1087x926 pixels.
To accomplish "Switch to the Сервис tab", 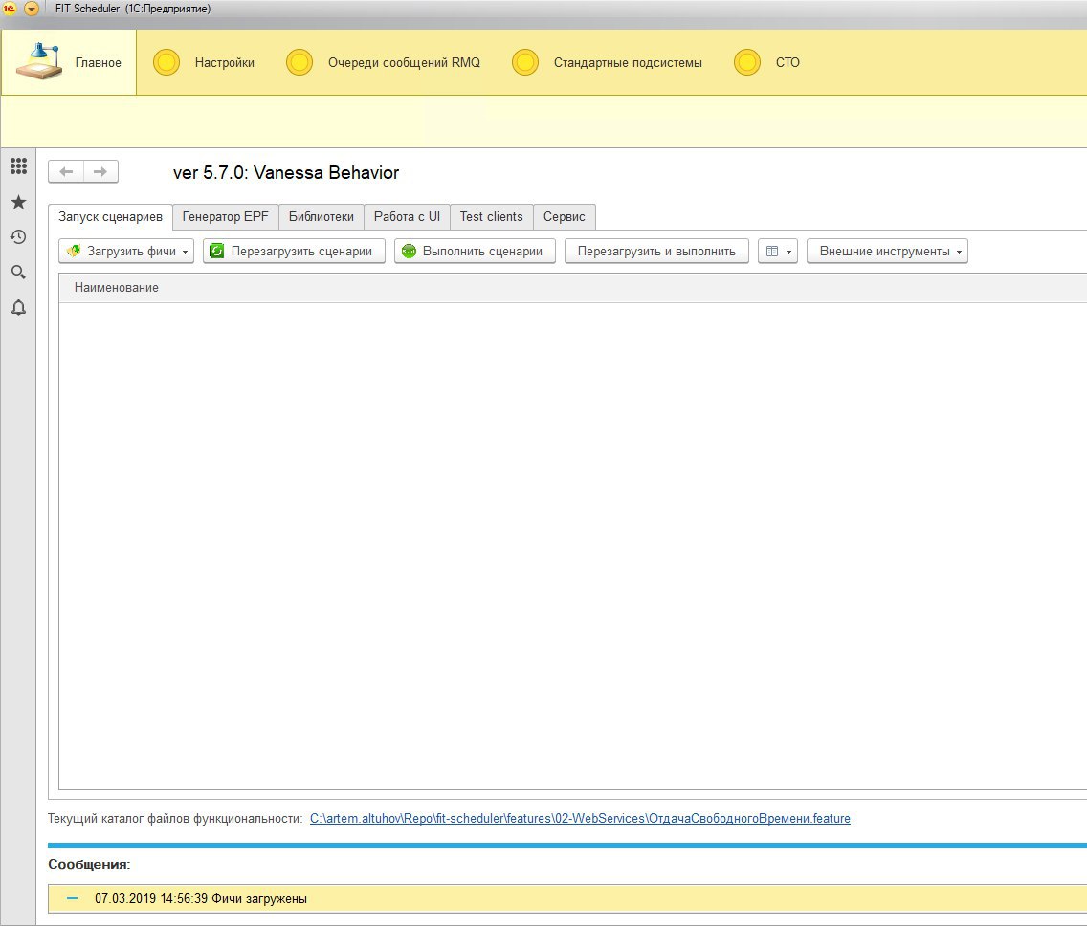I will point(565,216).
